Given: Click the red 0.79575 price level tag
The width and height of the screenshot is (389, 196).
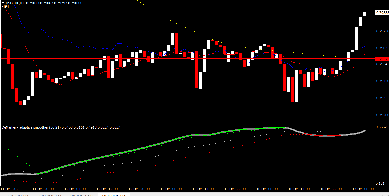Looking at the screenshot, I should (382, 59).
